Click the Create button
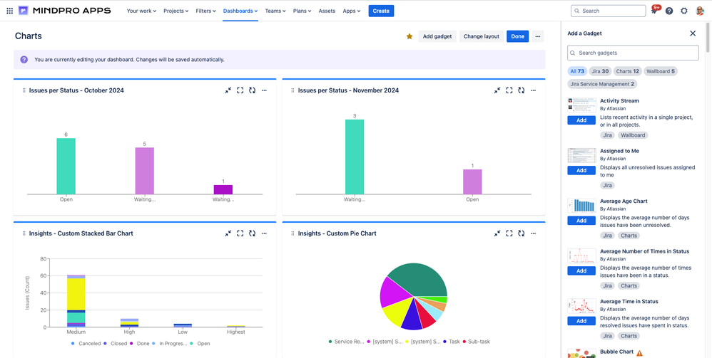 tap(381, 11)
